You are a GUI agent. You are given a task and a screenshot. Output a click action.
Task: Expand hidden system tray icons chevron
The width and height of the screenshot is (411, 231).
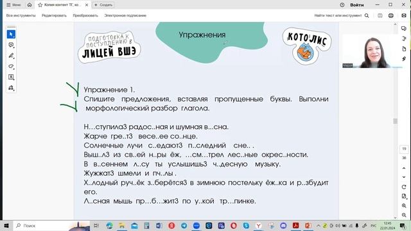pyautogui.click(x=319, y=225)
